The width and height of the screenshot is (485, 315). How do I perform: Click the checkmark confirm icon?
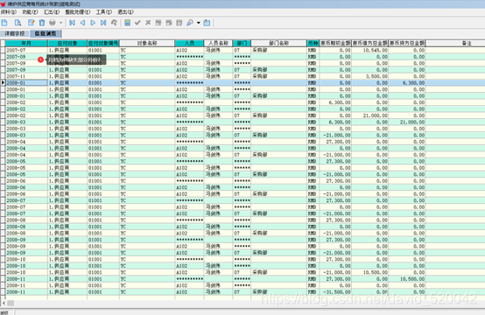tap(137, 23)
